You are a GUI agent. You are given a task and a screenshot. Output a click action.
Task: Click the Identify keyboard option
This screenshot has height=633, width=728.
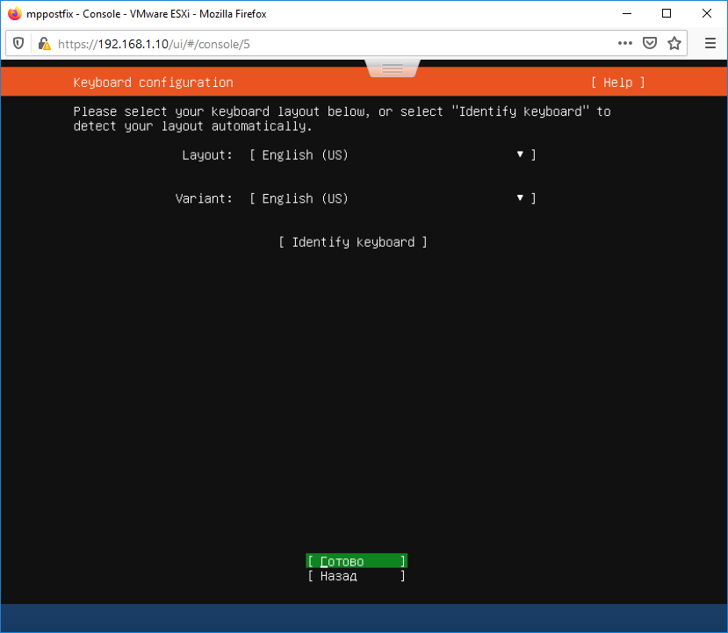pos(353,241)
